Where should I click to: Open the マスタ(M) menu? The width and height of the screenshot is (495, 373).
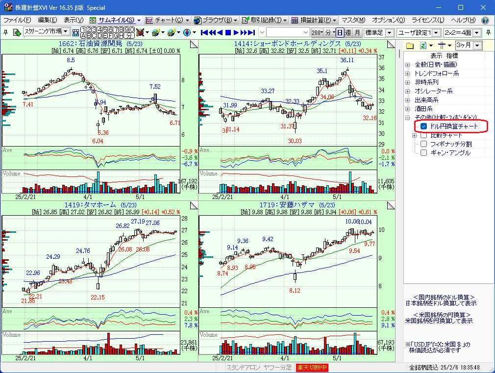353,20
